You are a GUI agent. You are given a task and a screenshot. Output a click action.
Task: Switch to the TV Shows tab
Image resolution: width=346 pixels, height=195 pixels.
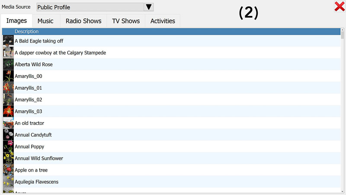[126, 21]
